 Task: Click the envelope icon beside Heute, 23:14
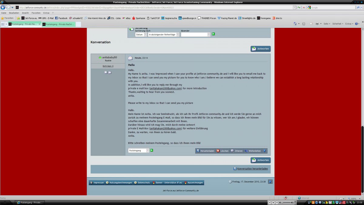[x=130, y=58]
